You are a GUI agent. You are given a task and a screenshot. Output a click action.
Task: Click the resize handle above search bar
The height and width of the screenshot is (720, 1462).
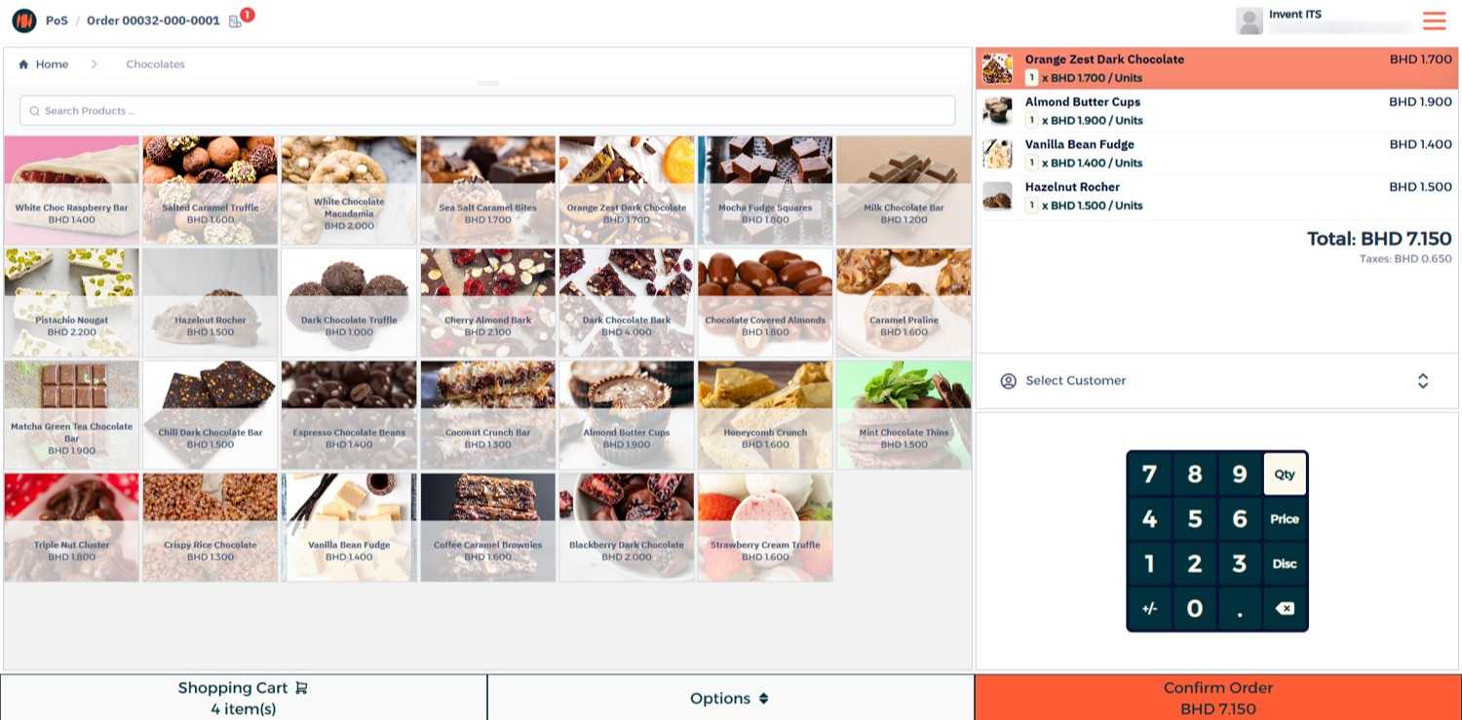tap(488, 84)
